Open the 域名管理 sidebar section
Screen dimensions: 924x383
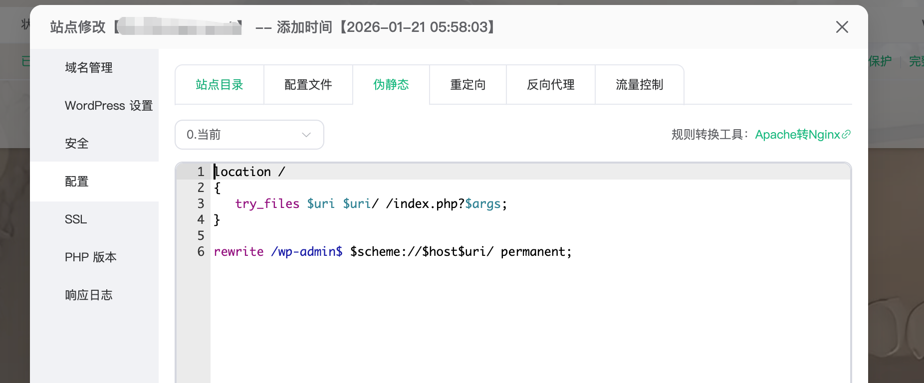pos(89,67)
